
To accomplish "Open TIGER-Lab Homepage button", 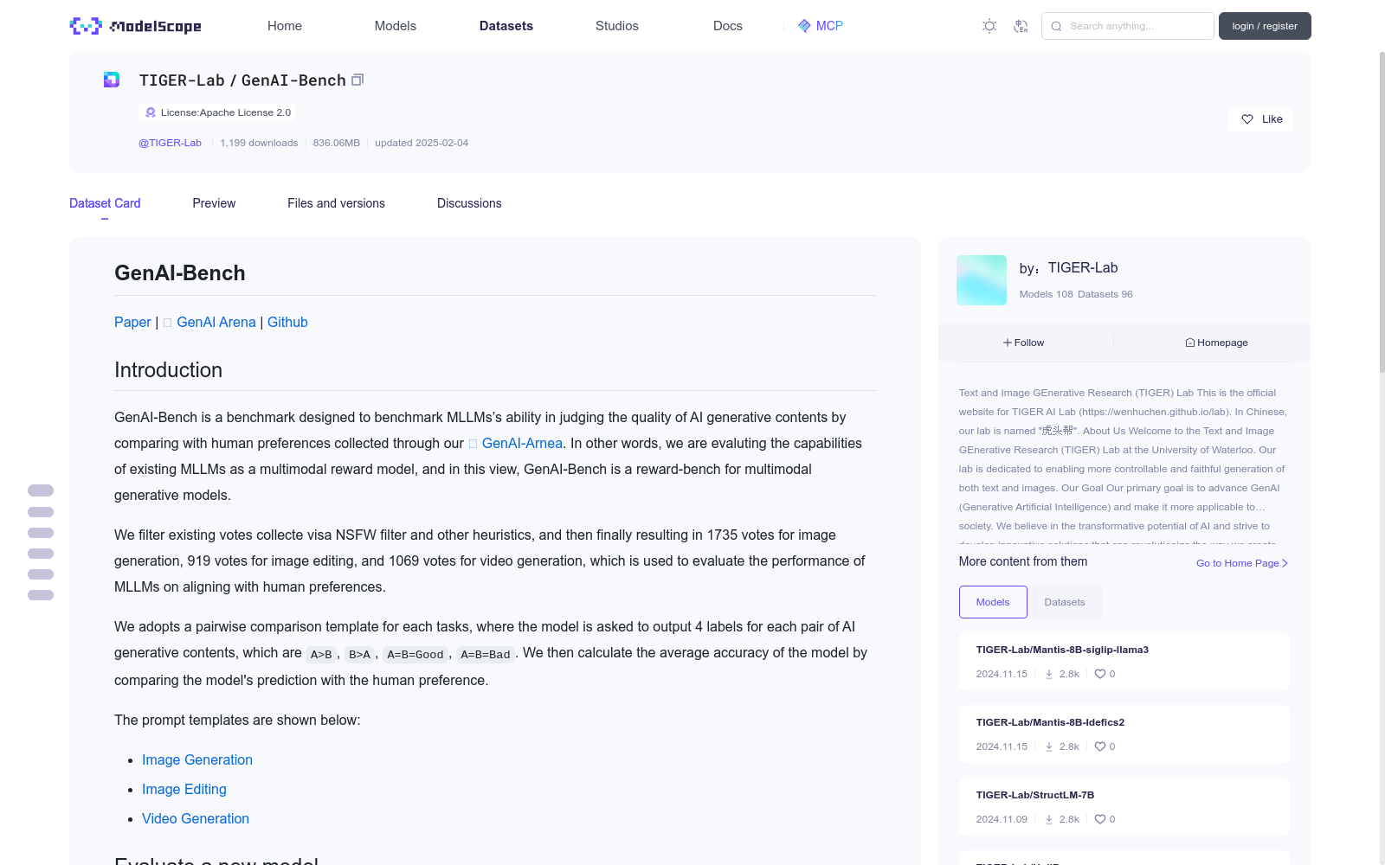I will coord(1216,343).
